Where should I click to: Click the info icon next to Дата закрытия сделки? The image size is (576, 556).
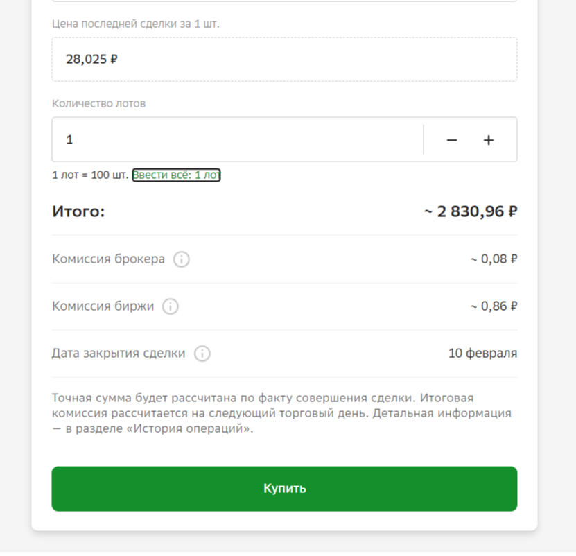pos(201,354)
